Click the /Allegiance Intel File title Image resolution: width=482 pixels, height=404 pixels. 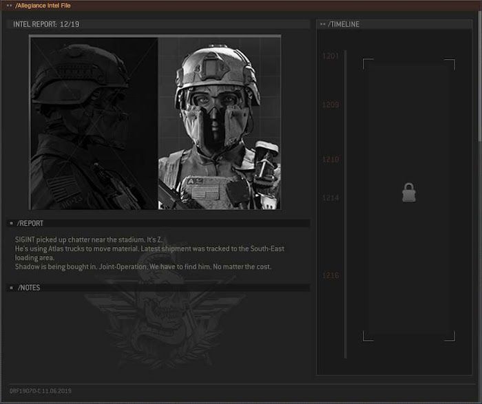43,6
